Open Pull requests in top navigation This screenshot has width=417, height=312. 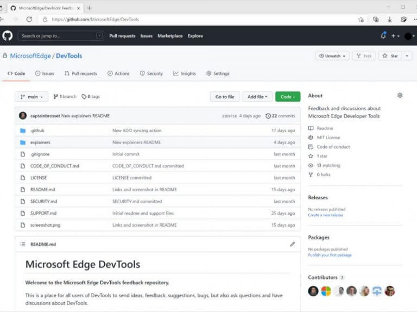pos(122,36)
